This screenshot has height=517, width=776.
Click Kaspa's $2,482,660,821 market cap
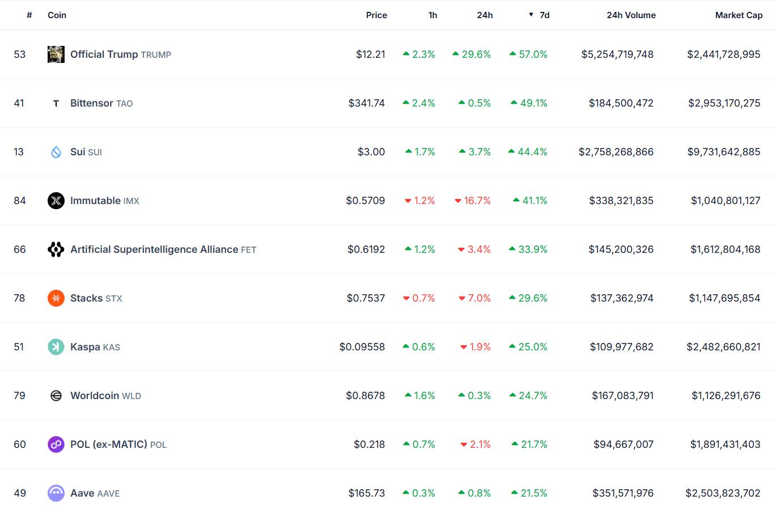[723, 347]
